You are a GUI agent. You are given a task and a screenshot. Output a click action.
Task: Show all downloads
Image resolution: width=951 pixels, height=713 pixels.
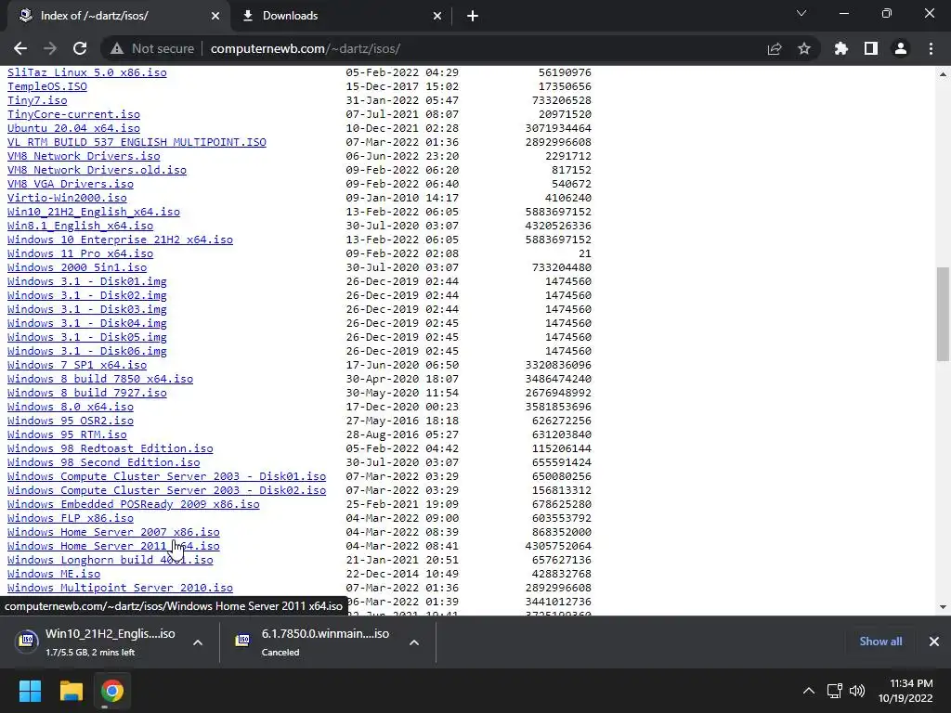[880, 642]
